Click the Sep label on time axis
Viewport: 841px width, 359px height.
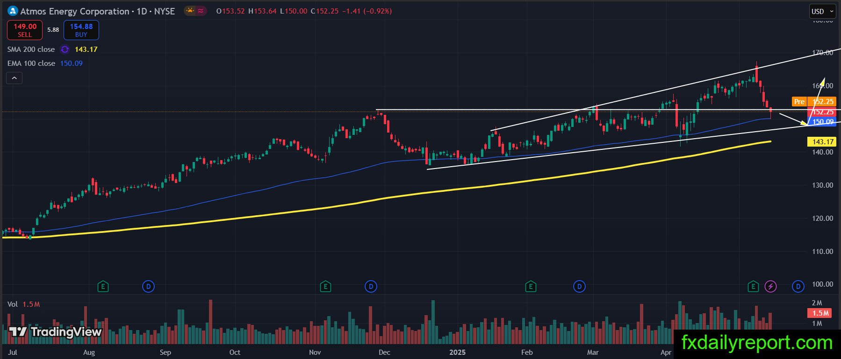pos(165,352)
